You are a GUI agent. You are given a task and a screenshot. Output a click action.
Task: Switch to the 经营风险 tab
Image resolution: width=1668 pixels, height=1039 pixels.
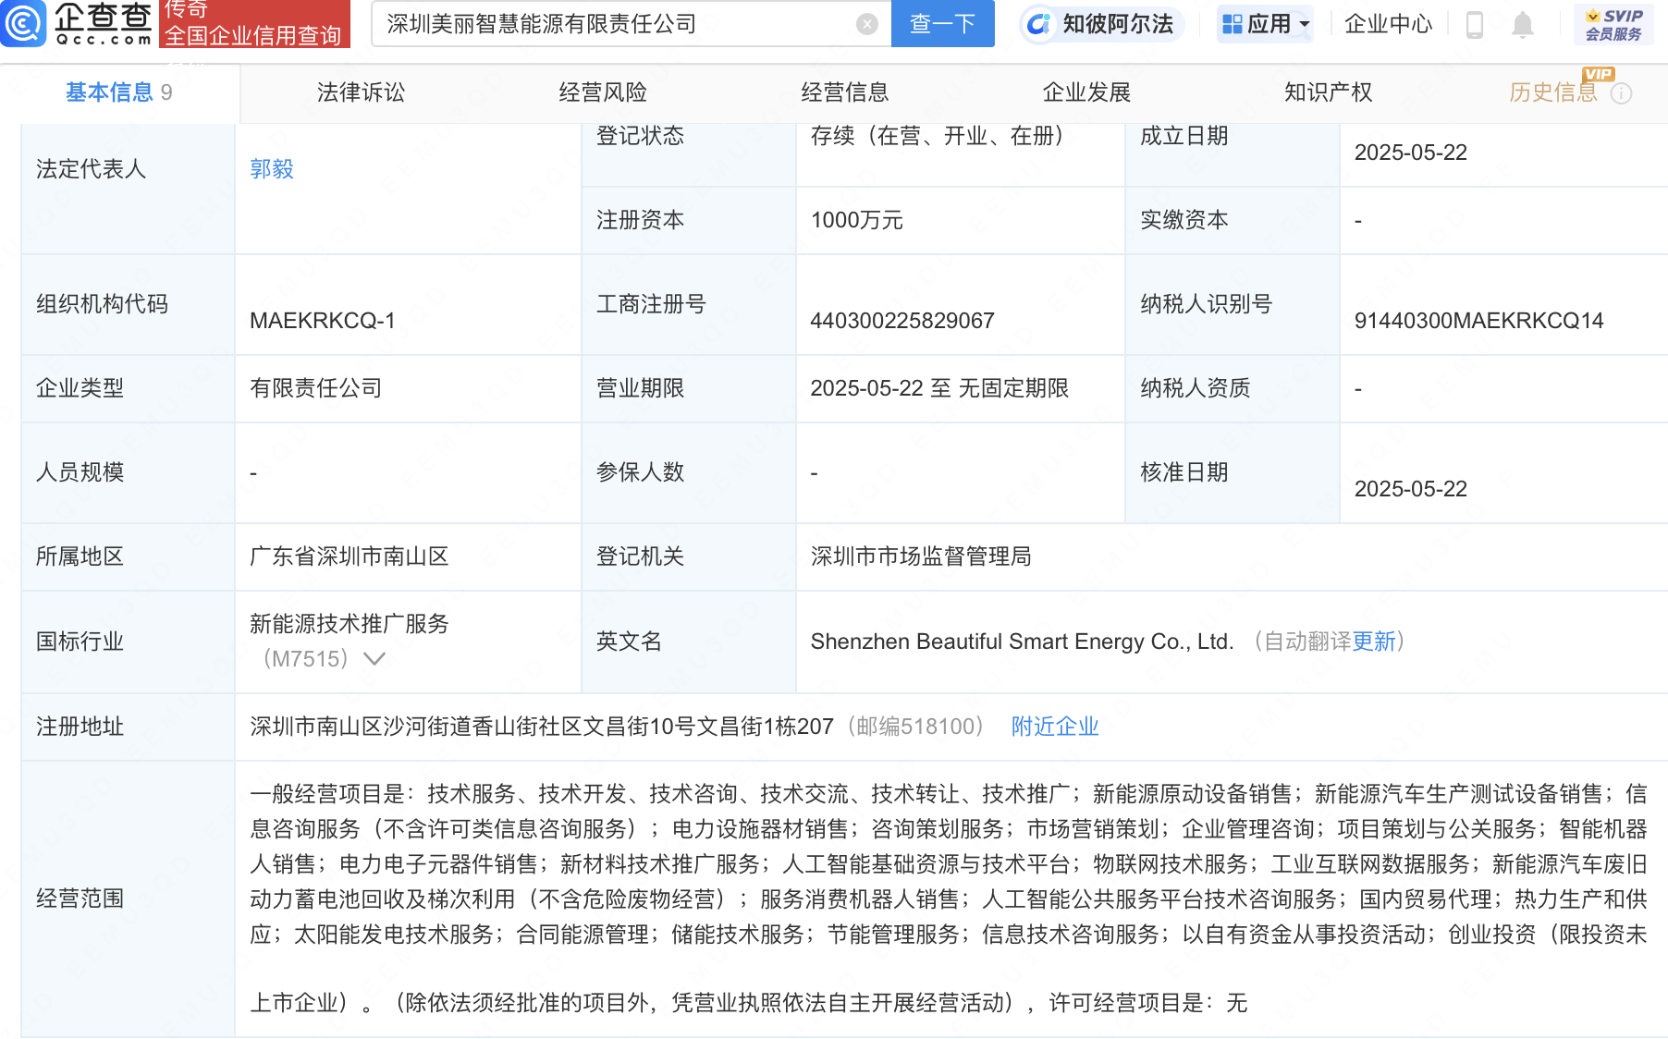pos(603,92)
